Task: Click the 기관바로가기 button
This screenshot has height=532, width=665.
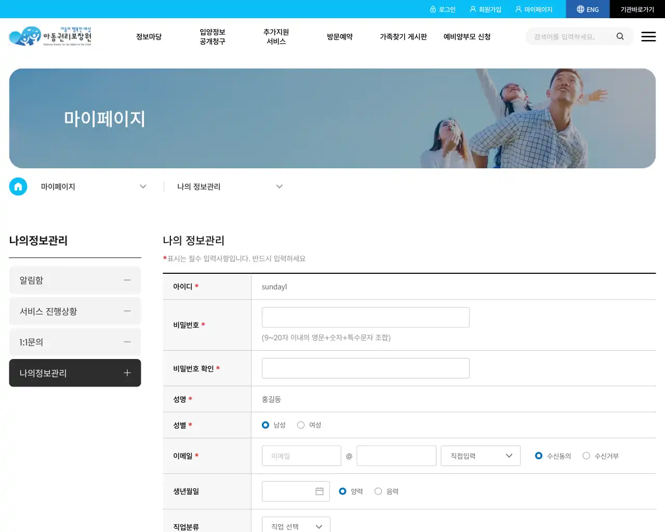Action: pyautogui.click(x=637, y=9)
